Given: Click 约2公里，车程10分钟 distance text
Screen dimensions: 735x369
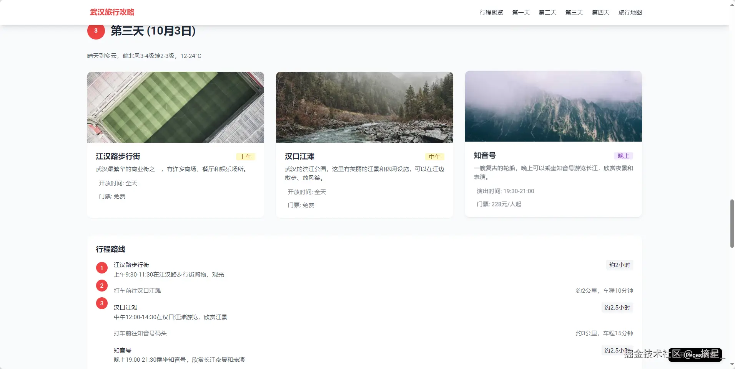Looking at the screenshot, I should click(x=604, y=291).
